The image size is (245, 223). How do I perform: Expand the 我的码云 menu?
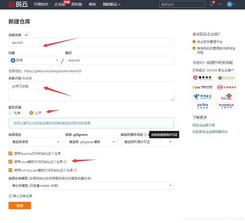tap(111, 4)
